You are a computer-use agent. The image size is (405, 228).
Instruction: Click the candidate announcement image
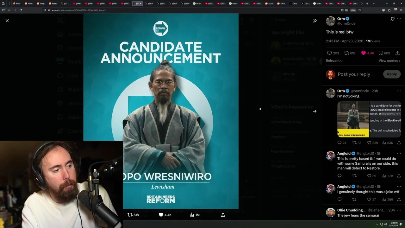161,111
